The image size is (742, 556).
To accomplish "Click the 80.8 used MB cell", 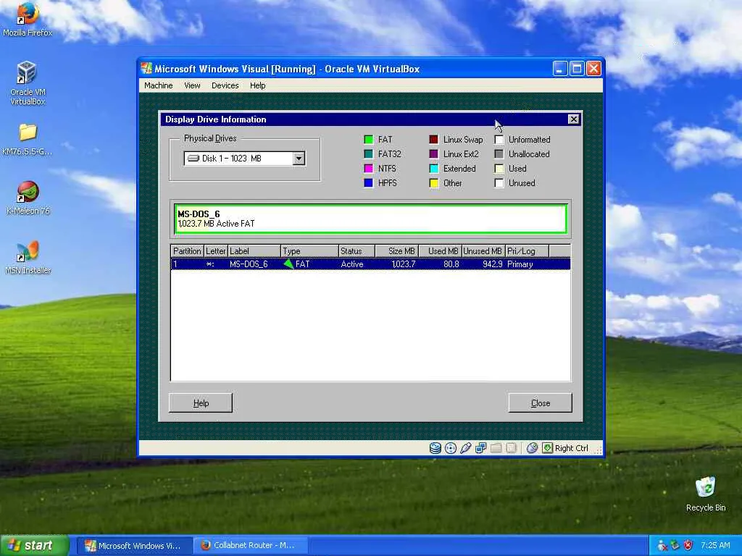I will (451, 264).
